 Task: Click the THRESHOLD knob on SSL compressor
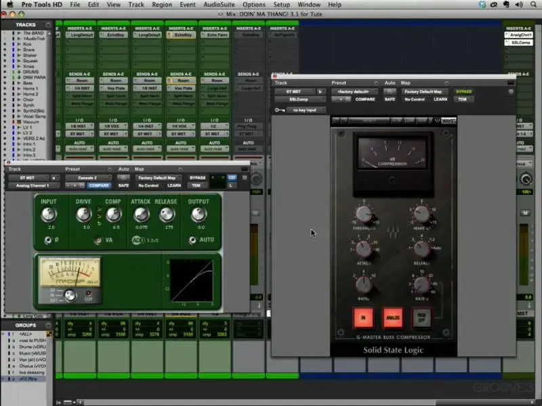pos(364,214)
